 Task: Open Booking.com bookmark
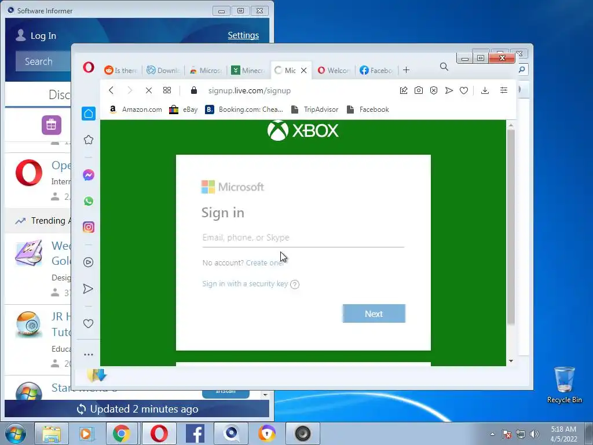click(x=244, y=110)
